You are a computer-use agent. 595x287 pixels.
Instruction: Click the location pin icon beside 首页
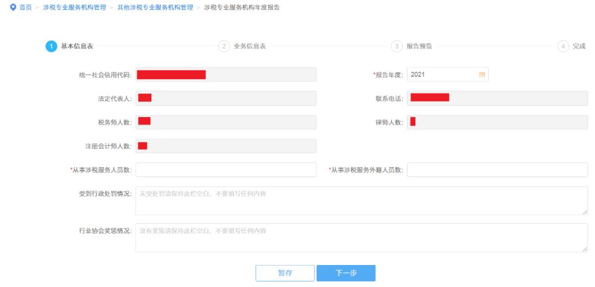tap(6, 6)
